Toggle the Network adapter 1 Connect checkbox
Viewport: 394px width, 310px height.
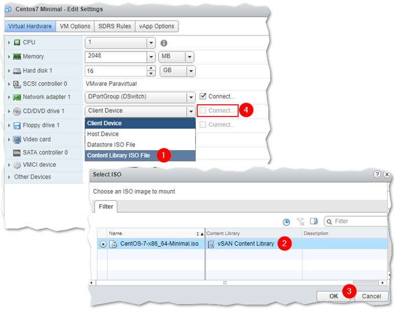[203, 96]
